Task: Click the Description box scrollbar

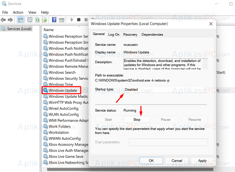Action: coord(205,64)
